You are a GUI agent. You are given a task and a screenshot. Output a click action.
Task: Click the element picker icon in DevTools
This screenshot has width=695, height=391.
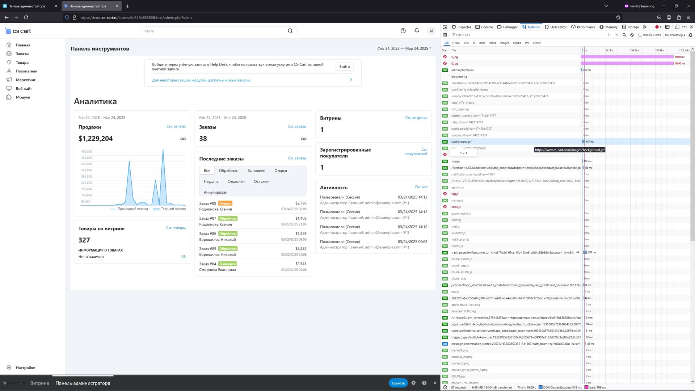click(x=445, y=27)
